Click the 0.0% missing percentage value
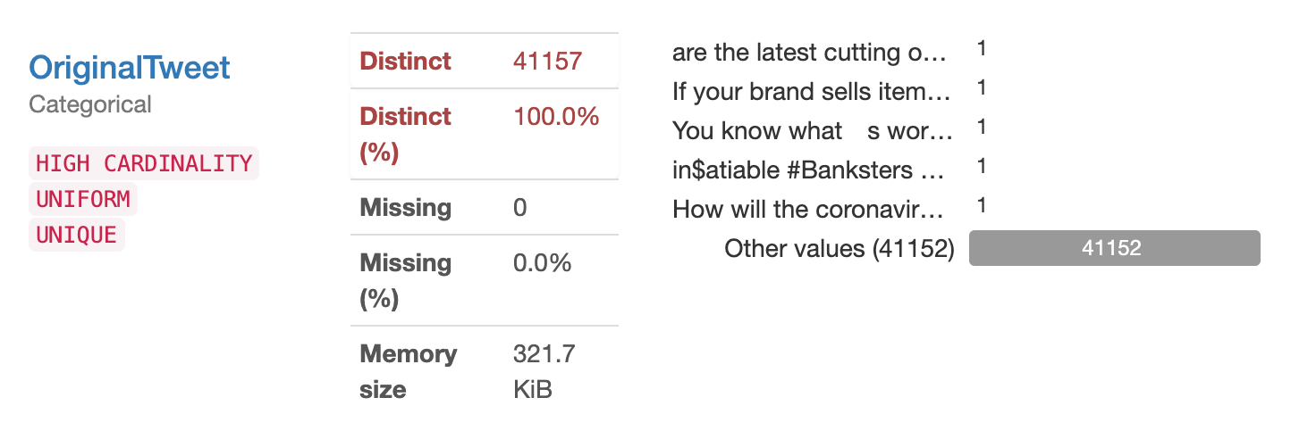1291x439 pixels. pyautogui.click(x=542, y=263)
